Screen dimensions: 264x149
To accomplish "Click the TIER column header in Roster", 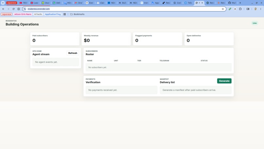I will (x=139, y=61).
